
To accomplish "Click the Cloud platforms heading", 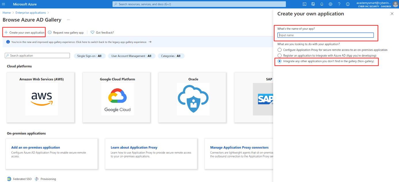I will coord(19,66).
